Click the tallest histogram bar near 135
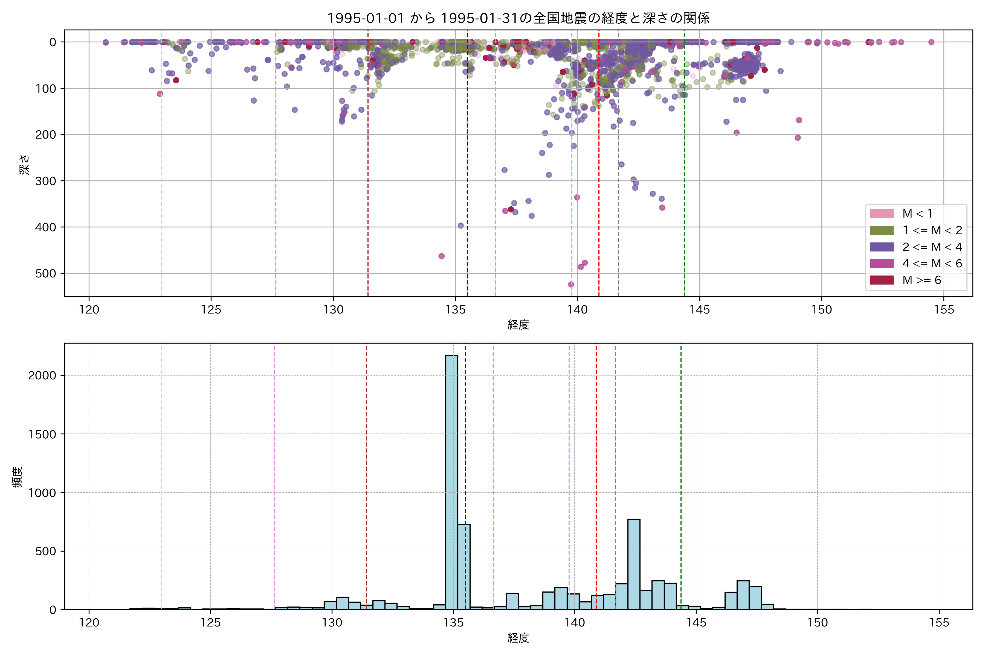This screenshot has height=656, width=985. pyautogui.click(x=451, y=481)
